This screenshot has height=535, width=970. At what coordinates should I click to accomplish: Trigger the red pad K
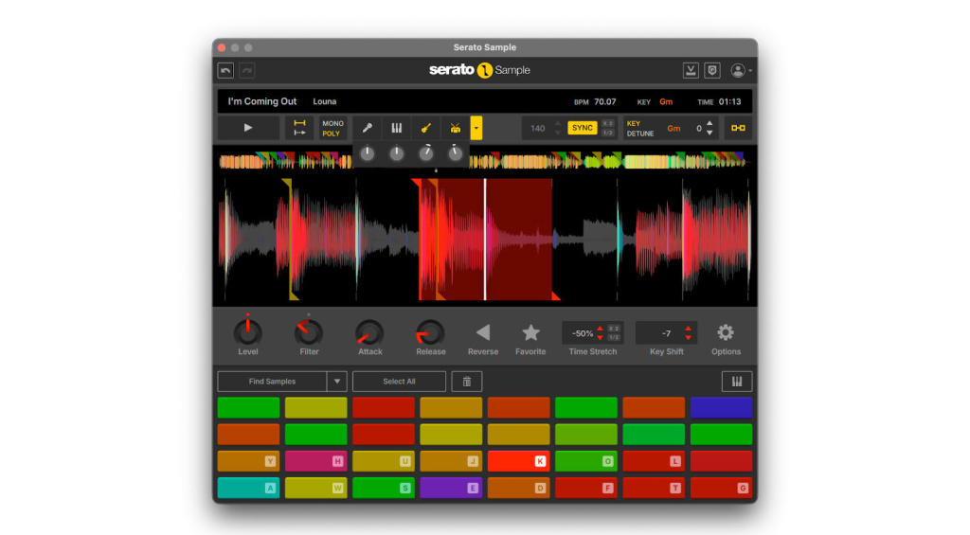tap(518, 461)
